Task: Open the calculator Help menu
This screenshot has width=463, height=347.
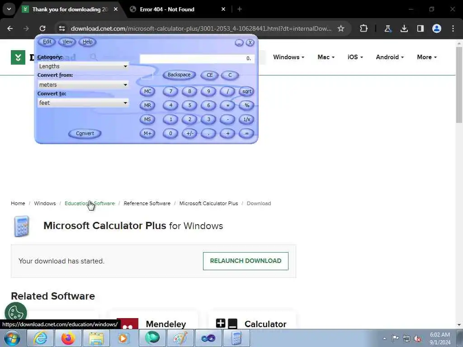Action: pos(87,42)
